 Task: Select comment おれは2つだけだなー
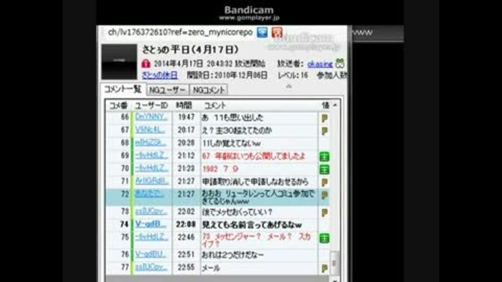point(233,255)
